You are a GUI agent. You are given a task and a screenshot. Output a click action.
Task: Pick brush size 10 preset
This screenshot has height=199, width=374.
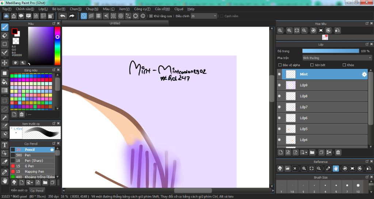(358, 187)
